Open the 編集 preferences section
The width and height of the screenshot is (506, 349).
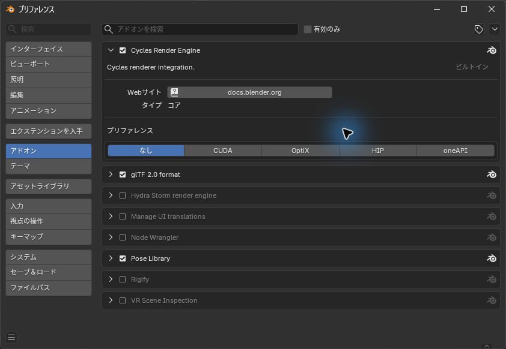(49, 95)
